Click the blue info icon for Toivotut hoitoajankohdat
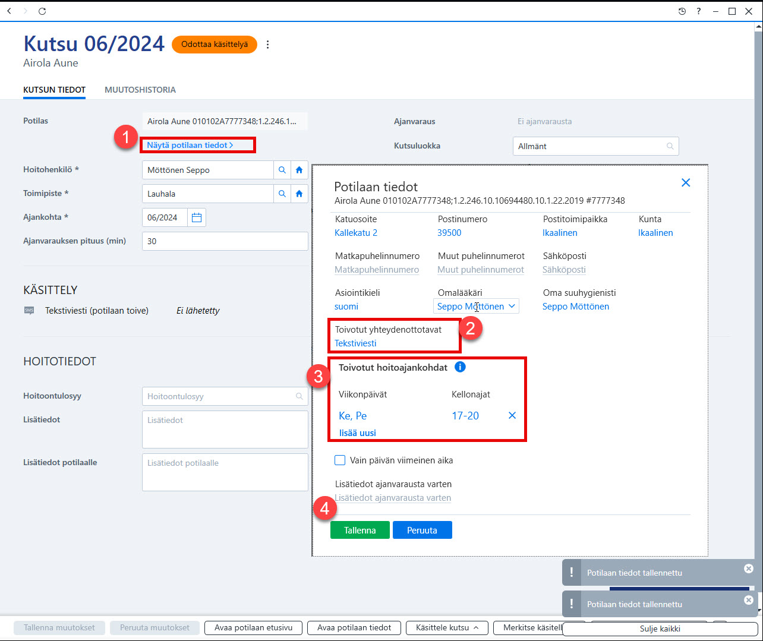Viewport: 763px width, 641px height. tap(460, 367)
